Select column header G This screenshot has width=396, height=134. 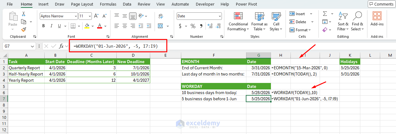259,55
